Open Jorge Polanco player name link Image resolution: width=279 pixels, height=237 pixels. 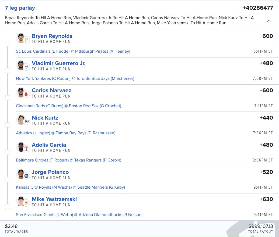tap(50, 172)
